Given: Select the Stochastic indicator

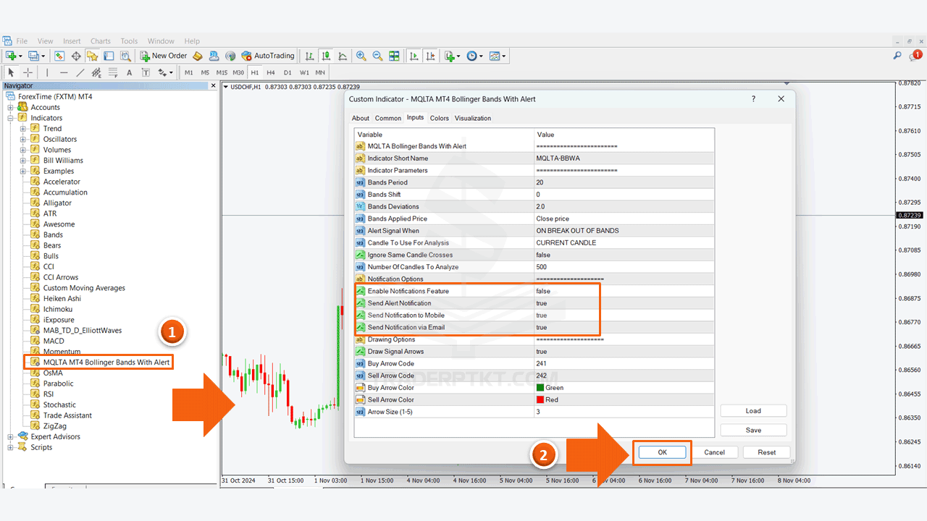Looking at the screenshot, I should pyautogui.click(x=59, y=405).
